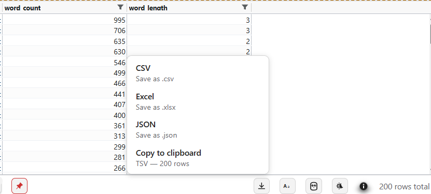Select the cell with value 546
This screenshot has height=194, width=431.
pos(65,62)
